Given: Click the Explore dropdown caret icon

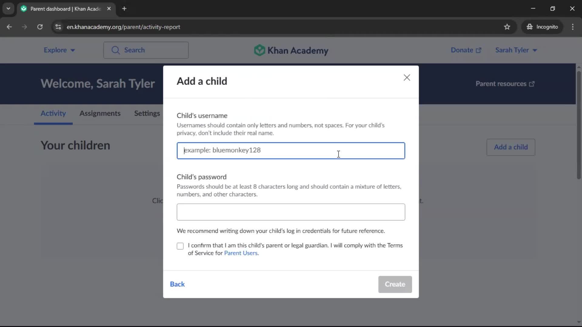Looking at the screenshot, I should [x=73, y=50].
